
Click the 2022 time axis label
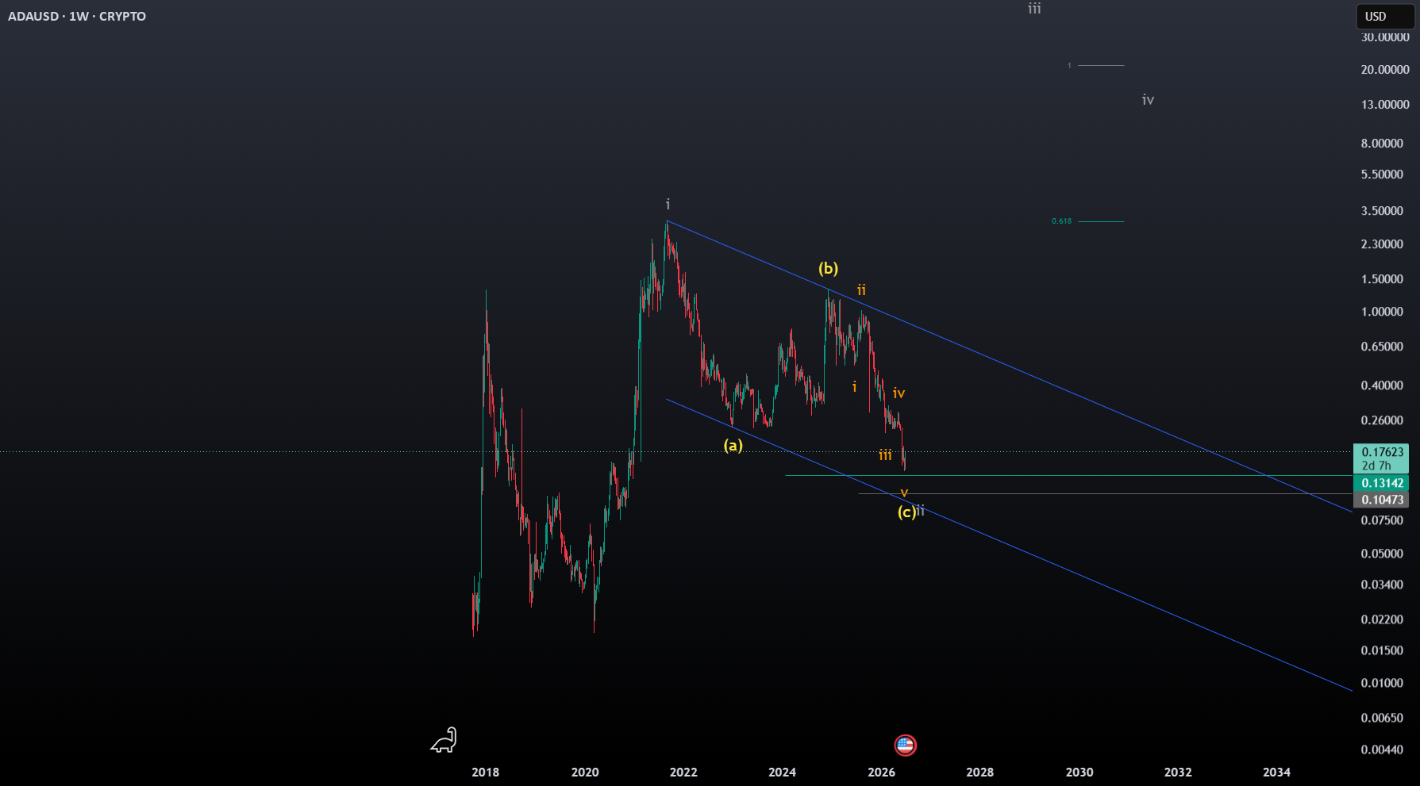tap(683, 772)
